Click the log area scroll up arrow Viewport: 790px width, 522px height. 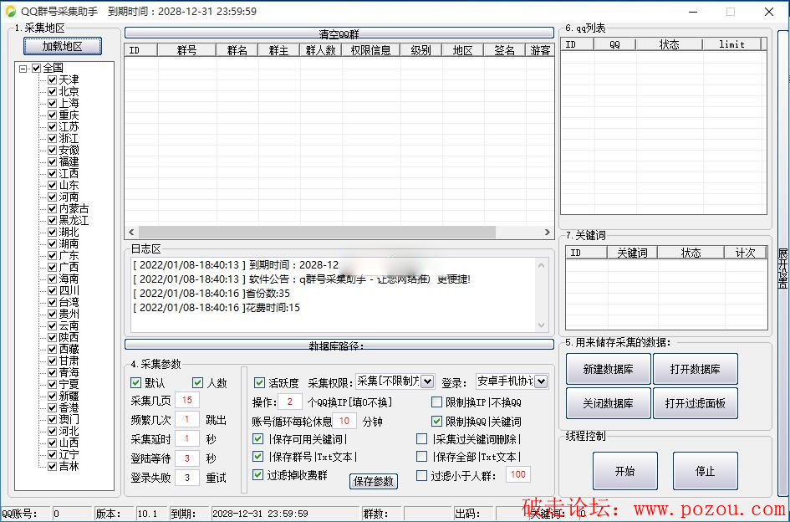[541, 265]
